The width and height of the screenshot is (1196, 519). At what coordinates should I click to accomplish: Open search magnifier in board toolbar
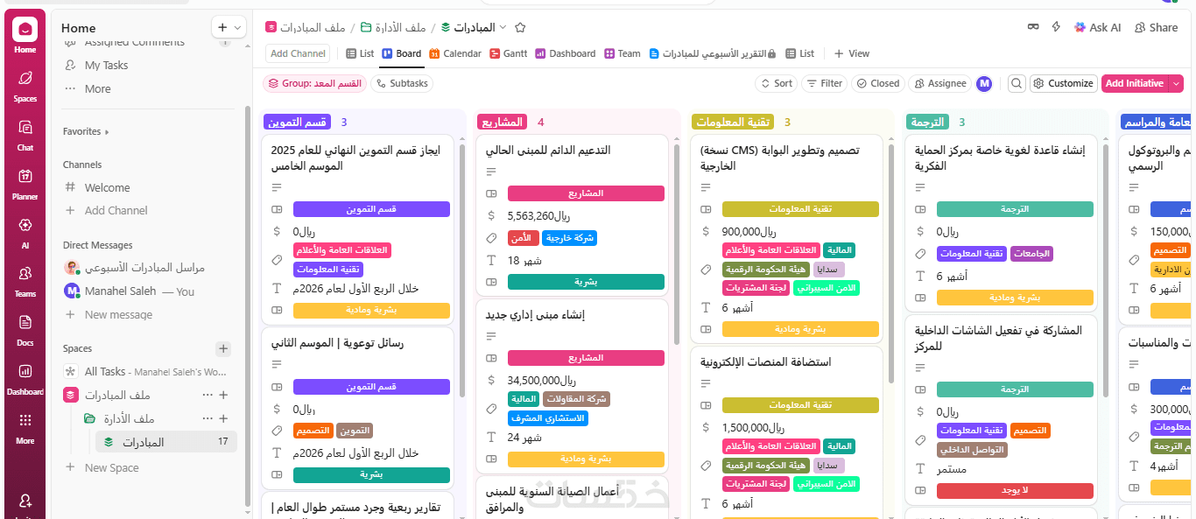1017,83
